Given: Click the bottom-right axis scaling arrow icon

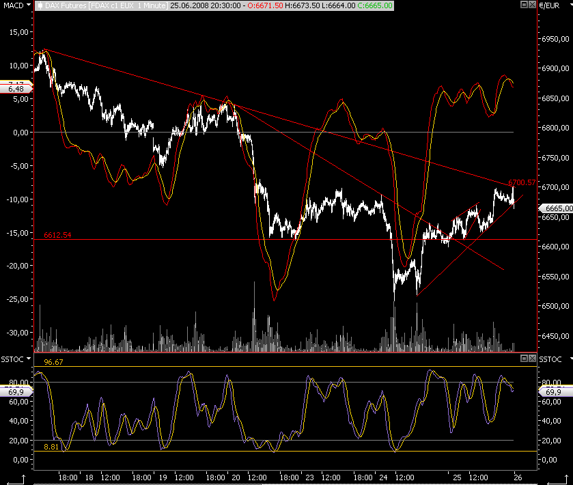Looking at the screenshot, I should coord(558,480).
